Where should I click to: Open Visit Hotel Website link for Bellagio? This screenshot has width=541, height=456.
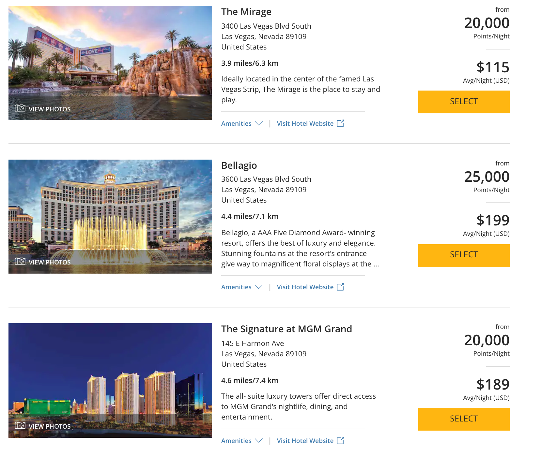(x=305, y=287)
